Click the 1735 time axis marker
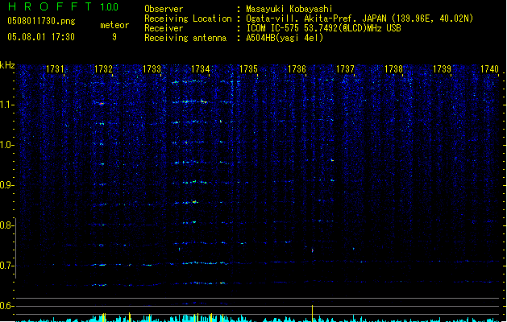 point(248,69)
